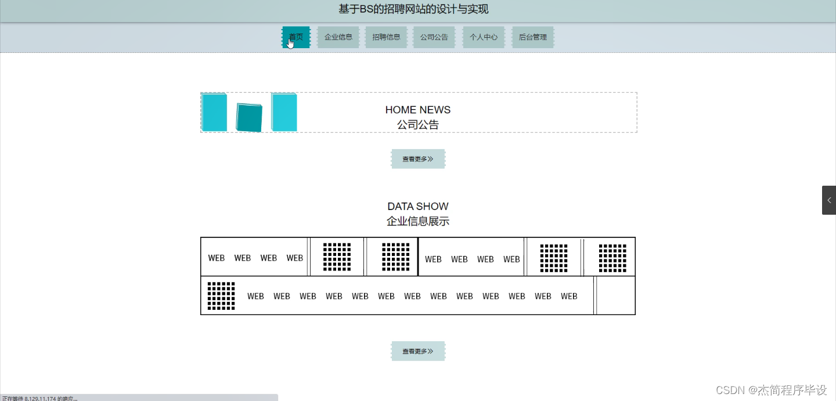Open the 个人中心 page
Viewport: 836px width, 401px height.
[483, 37]
